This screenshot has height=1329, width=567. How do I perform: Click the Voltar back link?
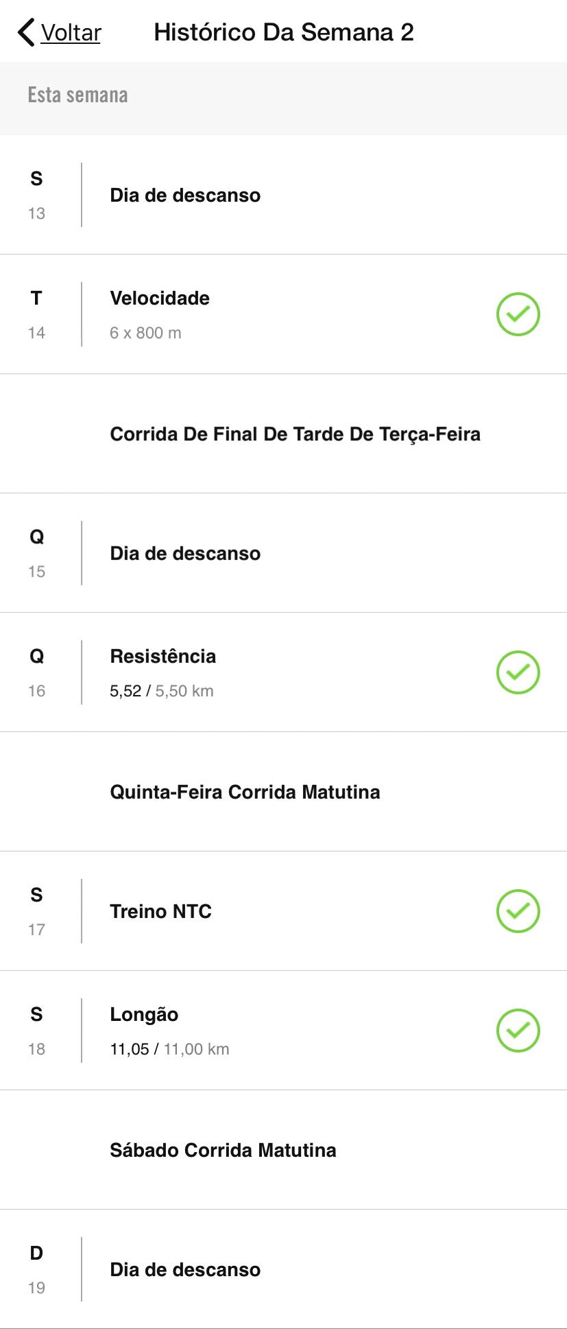point(71,32)
